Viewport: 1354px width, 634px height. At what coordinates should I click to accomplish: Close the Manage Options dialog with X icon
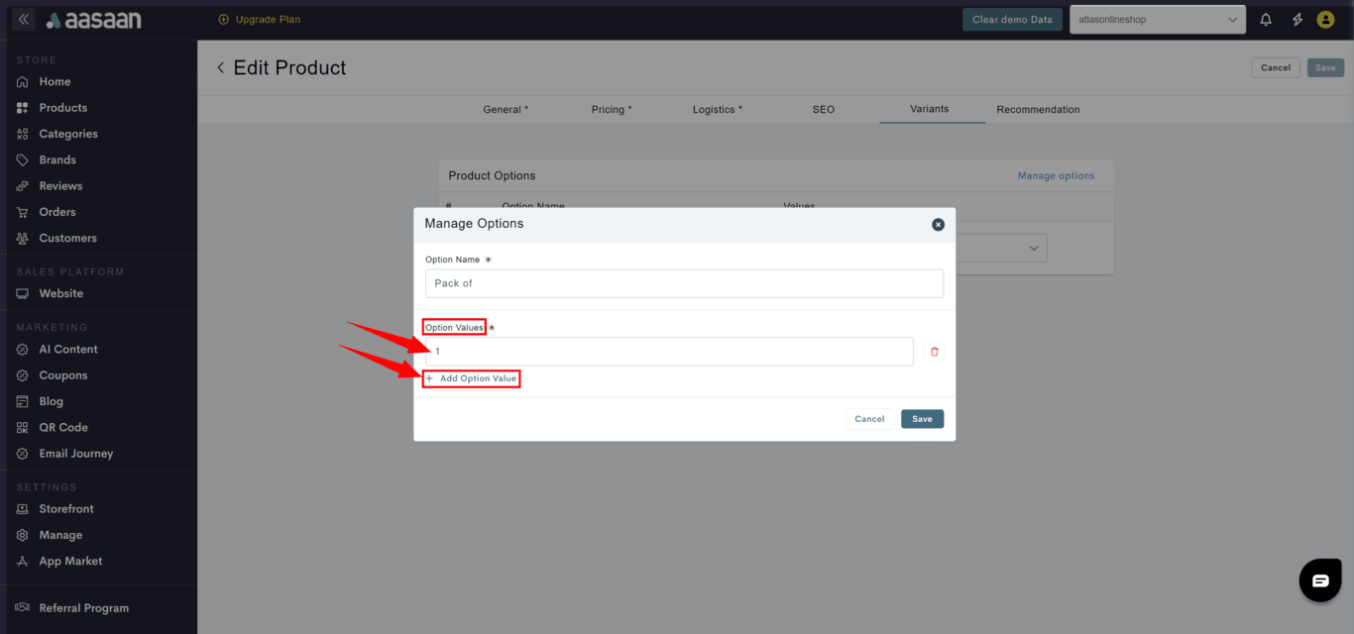point(938,225)
